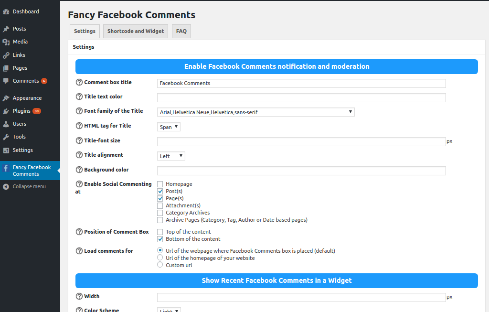Click the Facebook icon in the sidebar
Viewport: 489px width, 312px height.
pos(6,168)
